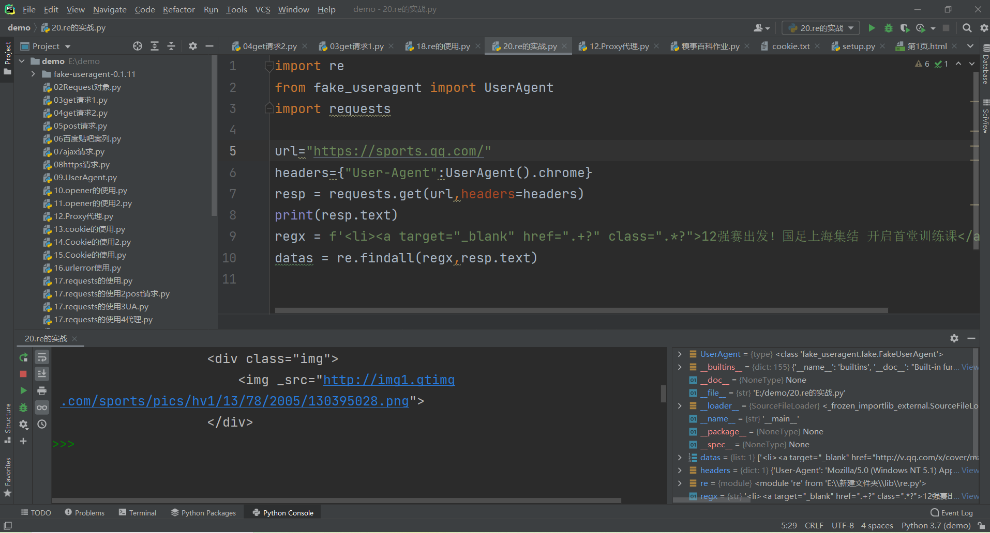
Task: Open Python console settings gear
Action: pos(23,424)
